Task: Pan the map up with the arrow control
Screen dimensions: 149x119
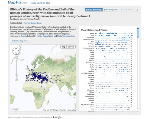Action: (16, 48)
